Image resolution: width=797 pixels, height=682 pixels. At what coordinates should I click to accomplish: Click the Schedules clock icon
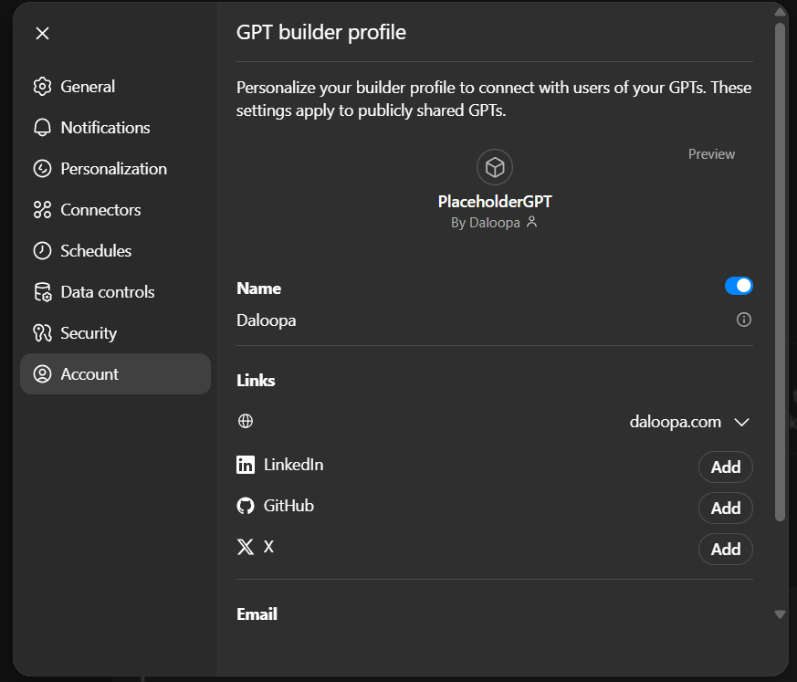click(x=42, y=251)
